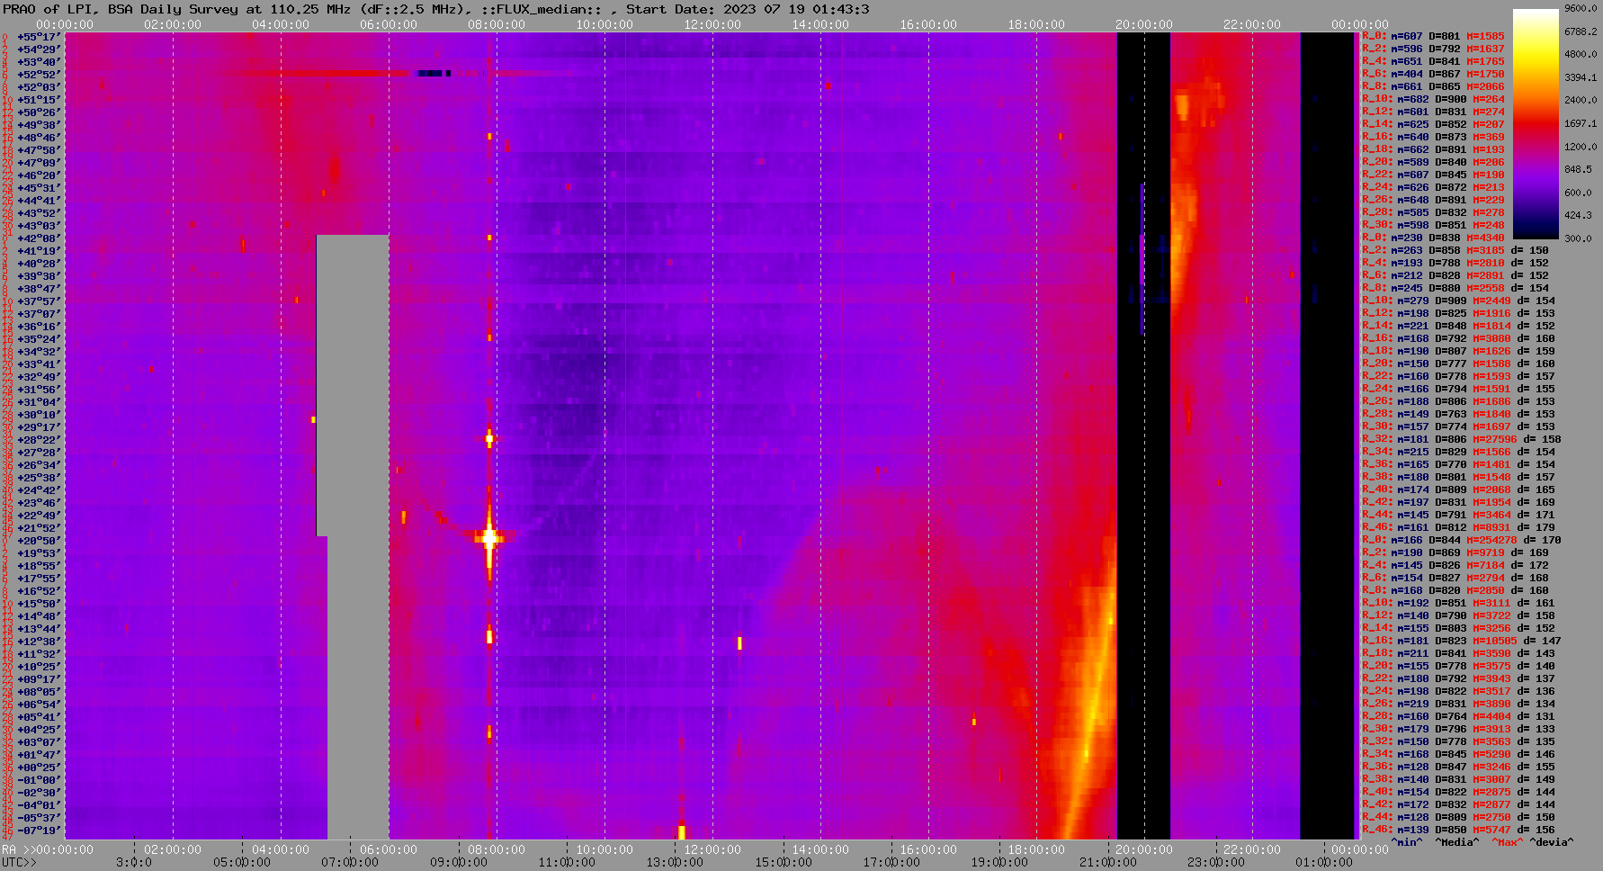The height and width of the screenshot is (871, 1603).
Task: Select the stats row with M=27596
Action: tap(1462, 439)
